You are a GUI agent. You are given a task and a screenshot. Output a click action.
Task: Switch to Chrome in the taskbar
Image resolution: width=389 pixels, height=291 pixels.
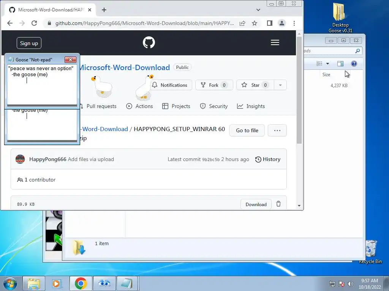(81, 283)
